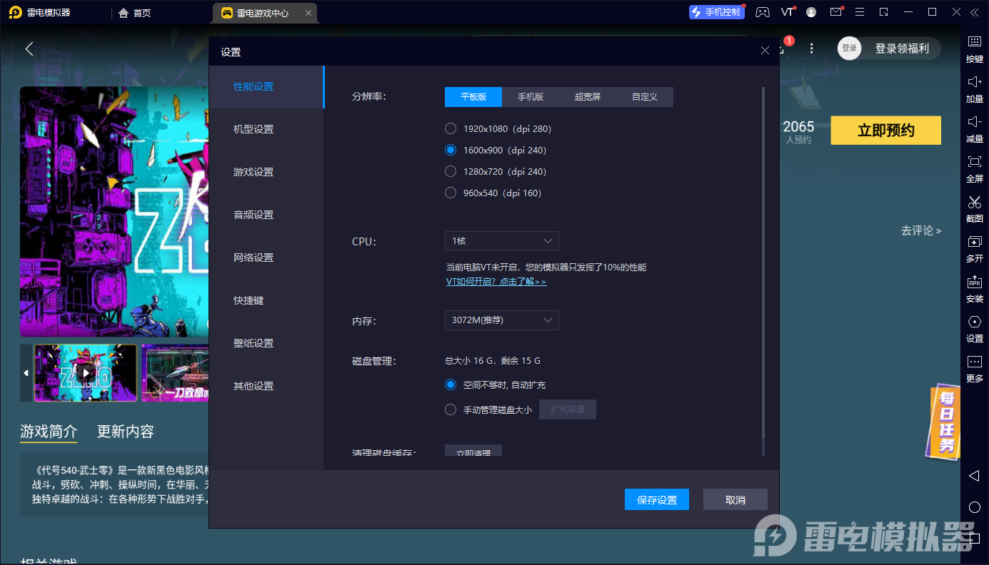Open the user account icon in title bar
This screenshot has width=989, height=565.
coord(811,12)
